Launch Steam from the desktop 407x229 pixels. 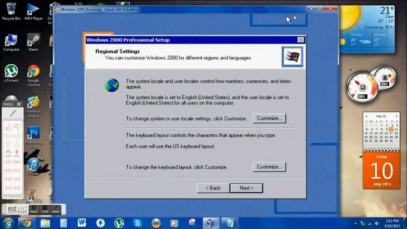34,43
